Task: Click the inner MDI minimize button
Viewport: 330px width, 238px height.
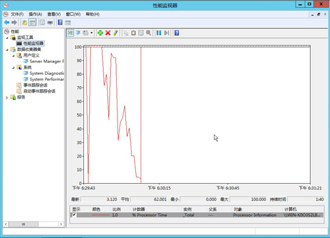Action: (x=312, y=15)
